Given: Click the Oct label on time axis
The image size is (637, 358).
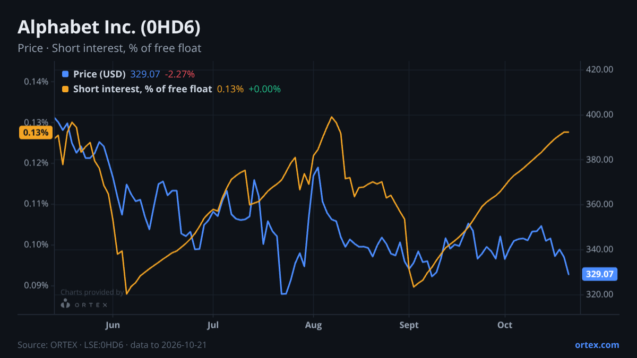Looking at the screenshot, I should pos(505,325).
